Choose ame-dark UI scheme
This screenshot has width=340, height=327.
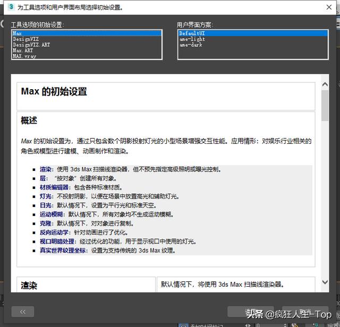click(191, 45)
